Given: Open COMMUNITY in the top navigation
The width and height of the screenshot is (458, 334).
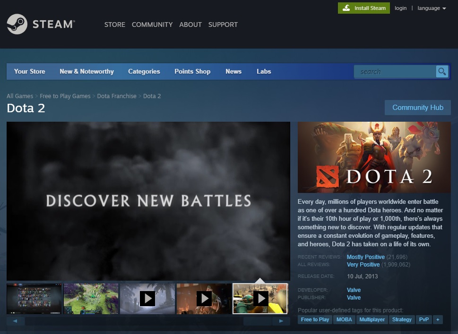Looking at the screenshot, I should coord(152,25).
